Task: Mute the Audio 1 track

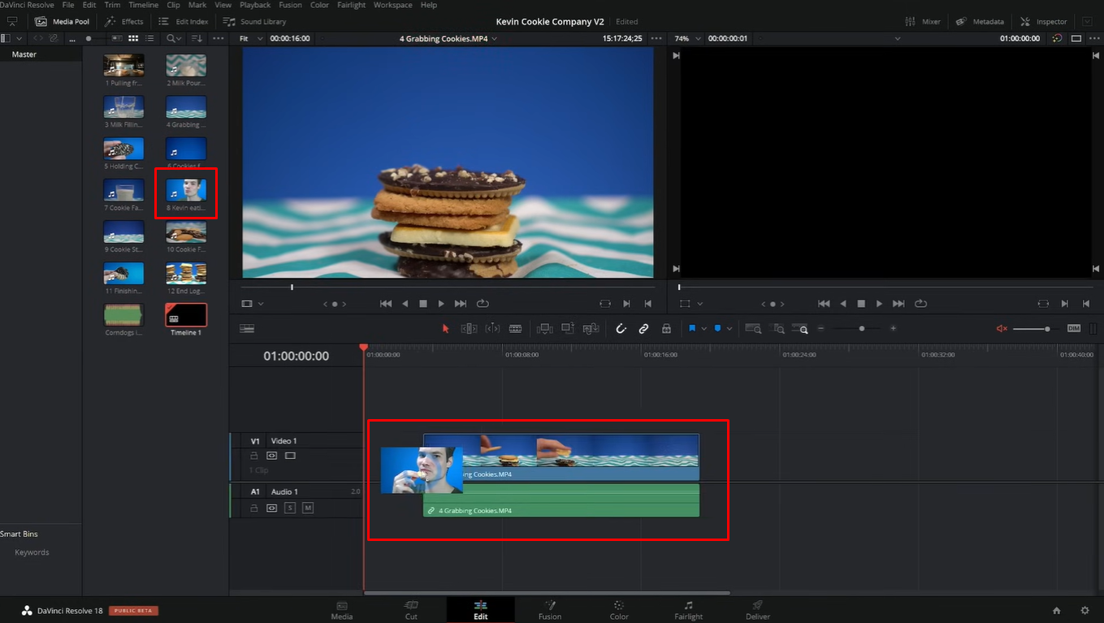Action: pos(307,507)
